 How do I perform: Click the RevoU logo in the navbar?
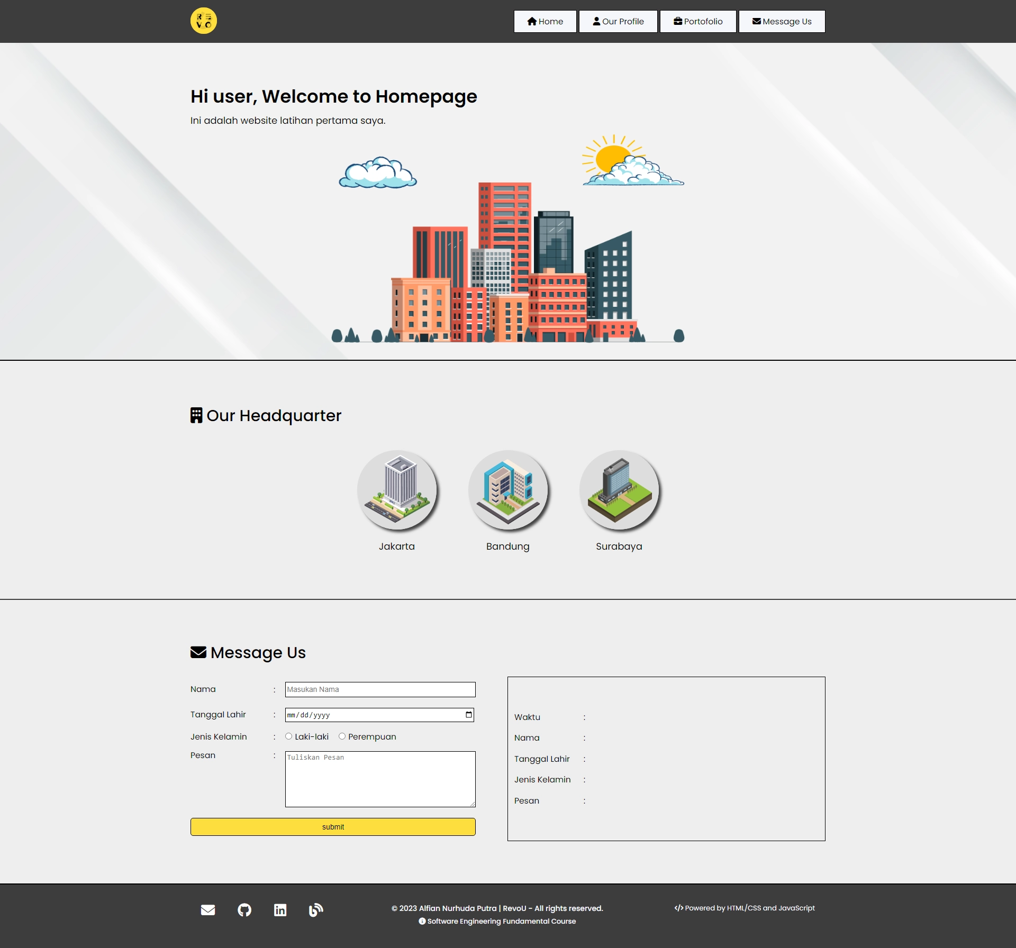click(x=204, y=21)
